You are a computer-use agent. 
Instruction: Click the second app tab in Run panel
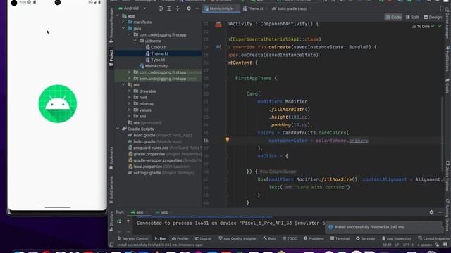(164, 212)
